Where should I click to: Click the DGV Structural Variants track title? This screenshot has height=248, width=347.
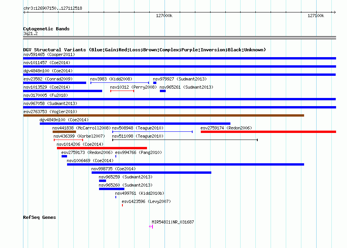pos(145,50)
